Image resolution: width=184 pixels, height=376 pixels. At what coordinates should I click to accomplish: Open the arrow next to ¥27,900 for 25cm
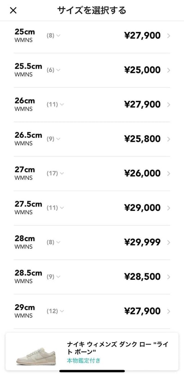click(169, 36)
